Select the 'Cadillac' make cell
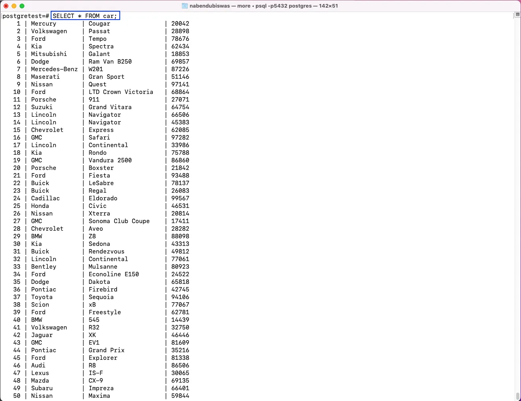The width and height of the screenshot is (521, 401). tap(46, 198)
